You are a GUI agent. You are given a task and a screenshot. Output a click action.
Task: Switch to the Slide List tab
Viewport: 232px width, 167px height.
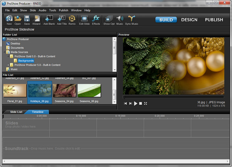coord(16,112)
